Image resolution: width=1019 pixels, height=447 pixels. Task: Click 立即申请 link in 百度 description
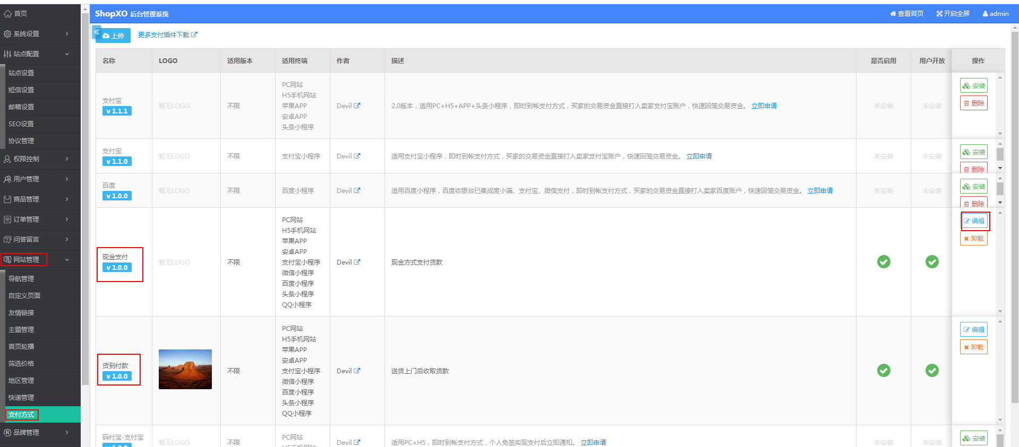pyautogui.click(x=820, y=191)
